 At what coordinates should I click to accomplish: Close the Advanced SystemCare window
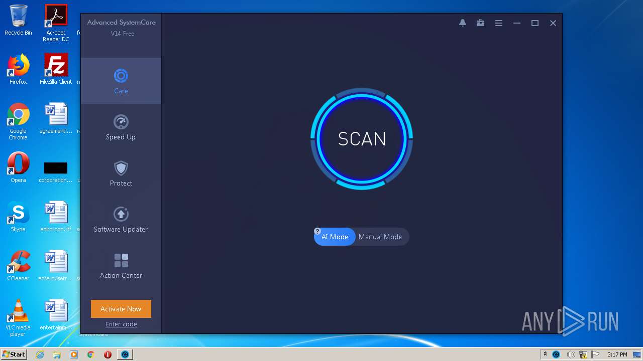(553, 23)
